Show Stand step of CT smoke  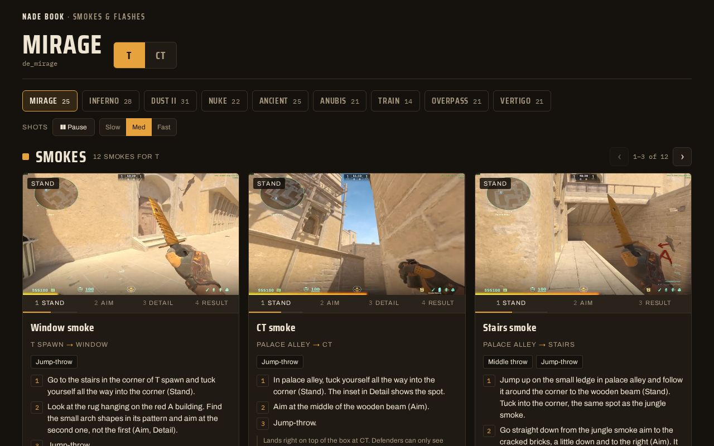[276, 303]
